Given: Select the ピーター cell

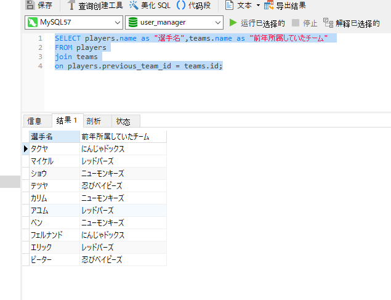Looking at the screenshot, I should pyautogui.click(x=54, y=259).
